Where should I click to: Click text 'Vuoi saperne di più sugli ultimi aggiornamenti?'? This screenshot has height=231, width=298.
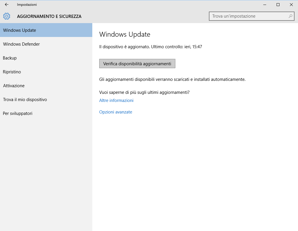144,92
